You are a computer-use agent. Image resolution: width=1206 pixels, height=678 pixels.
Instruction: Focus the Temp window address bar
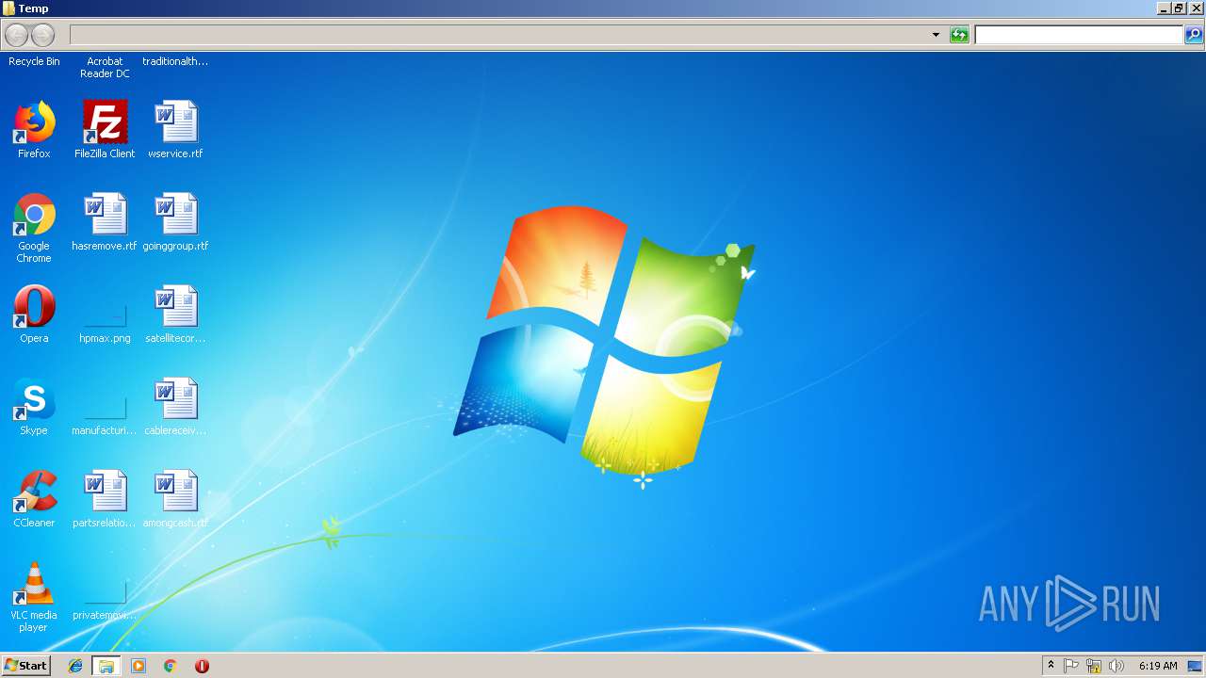(x=499, y=35)
